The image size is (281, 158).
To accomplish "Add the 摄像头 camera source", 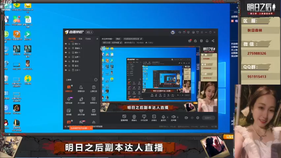I will click(x=134, y=118).
